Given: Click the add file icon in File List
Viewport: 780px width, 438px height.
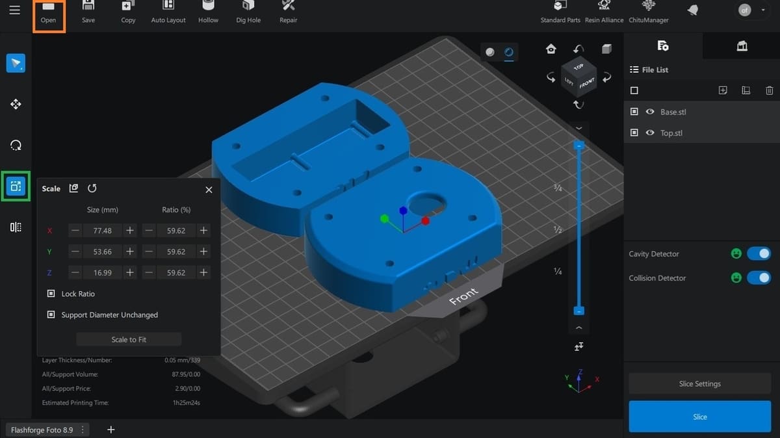Looking at the screenshot, I should [x=723, y=90].
